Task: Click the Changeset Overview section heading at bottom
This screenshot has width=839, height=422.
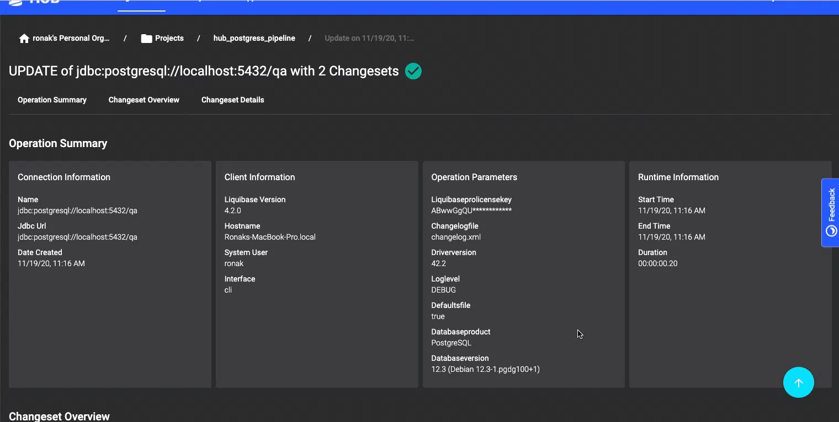Action: (x=60, y=416)
